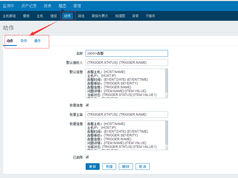Image resolution: width=238 pixels, height=178 pixels.
Task: Switch to the 操作 tab
Action: pyautogui.click(x=38, y=41)
